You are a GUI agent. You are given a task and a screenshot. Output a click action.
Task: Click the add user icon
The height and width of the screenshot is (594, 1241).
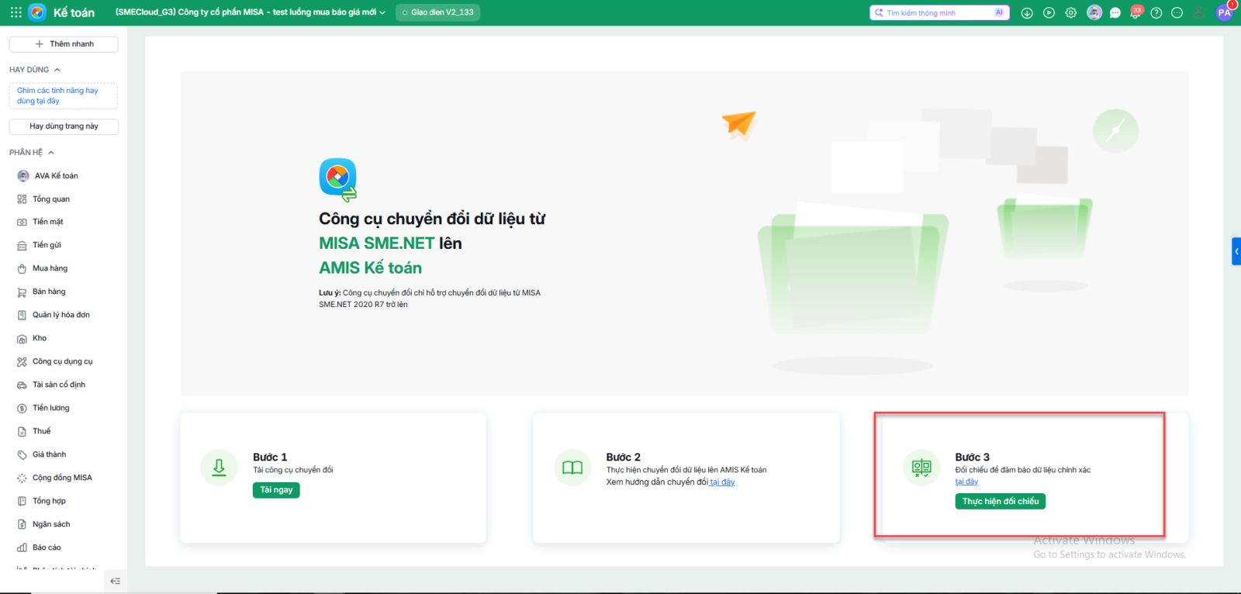pos(1198,12)
